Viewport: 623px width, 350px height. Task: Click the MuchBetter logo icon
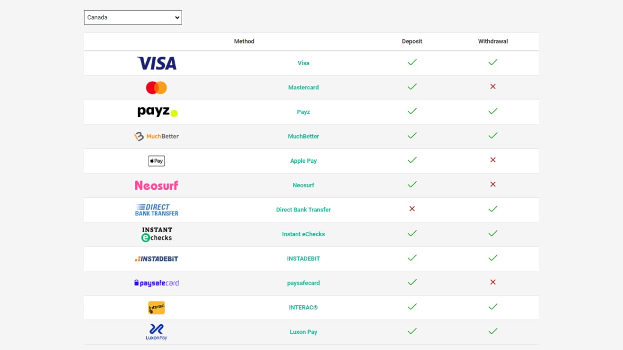click(x=157, y=137)
